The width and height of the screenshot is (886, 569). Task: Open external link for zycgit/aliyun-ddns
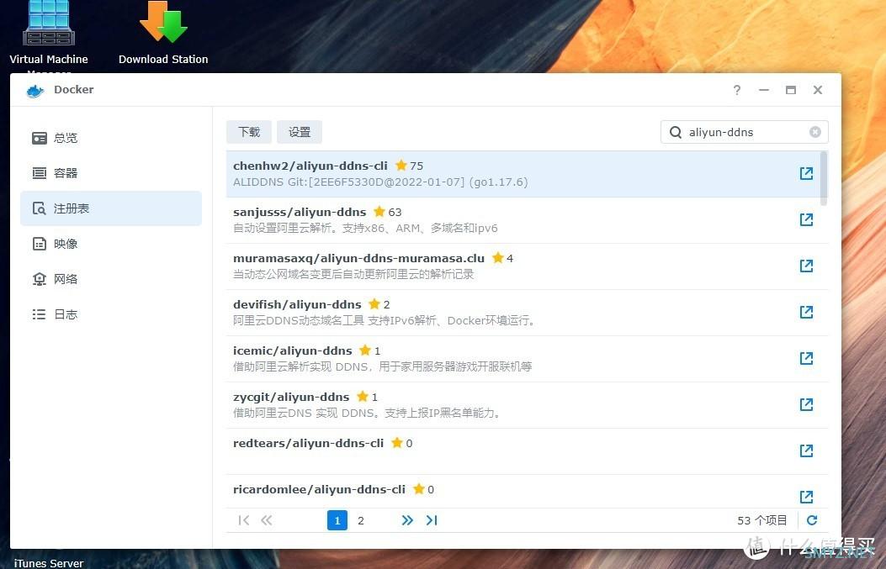(806, 405)
